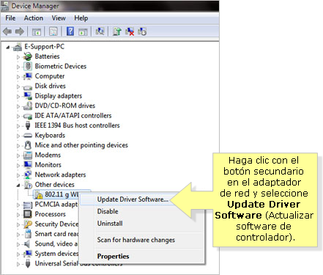Select the IDE ATA/ATAPI controllers label
The image size is (323, 275).
click(x=73, y=115)
